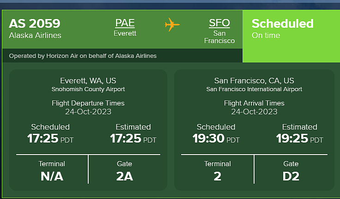Open the PAE airport code link

pyautogui.click(x=125, y=23)
